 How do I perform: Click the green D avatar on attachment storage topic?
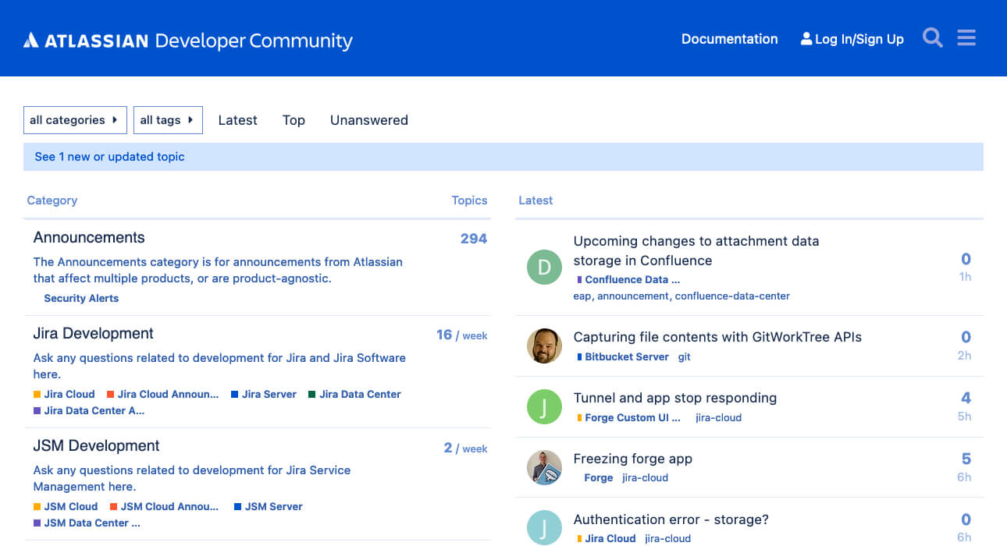coord(544,267)
